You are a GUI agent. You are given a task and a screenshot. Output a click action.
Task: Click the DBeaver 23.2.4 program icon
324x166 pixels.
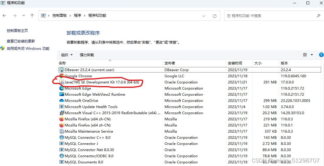coord(62,70)
